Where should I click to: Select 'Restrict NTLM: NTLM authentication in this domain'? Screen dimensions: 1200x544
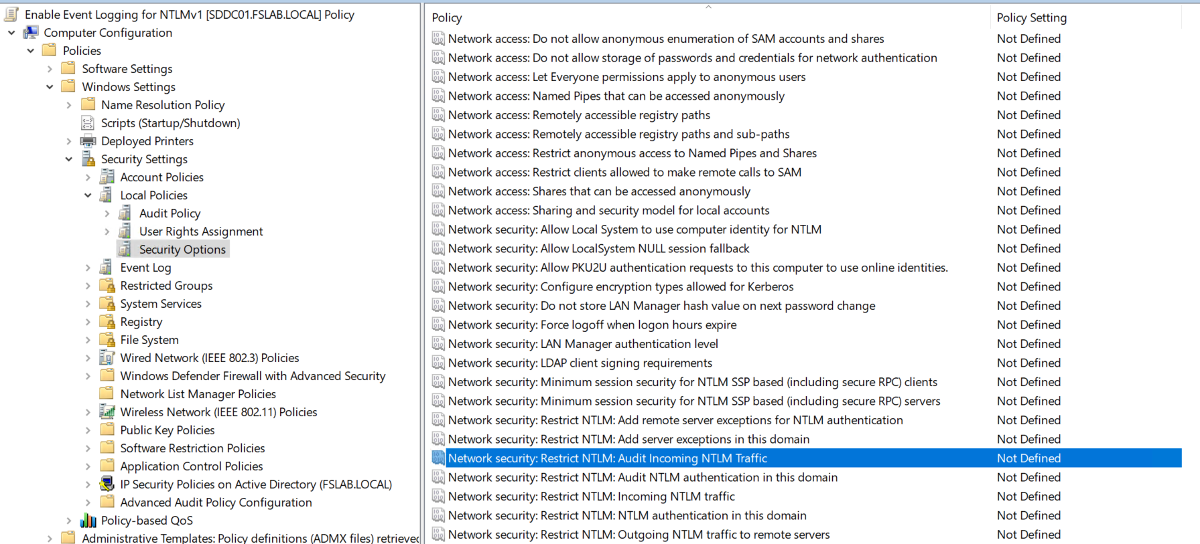pos(627,515)
